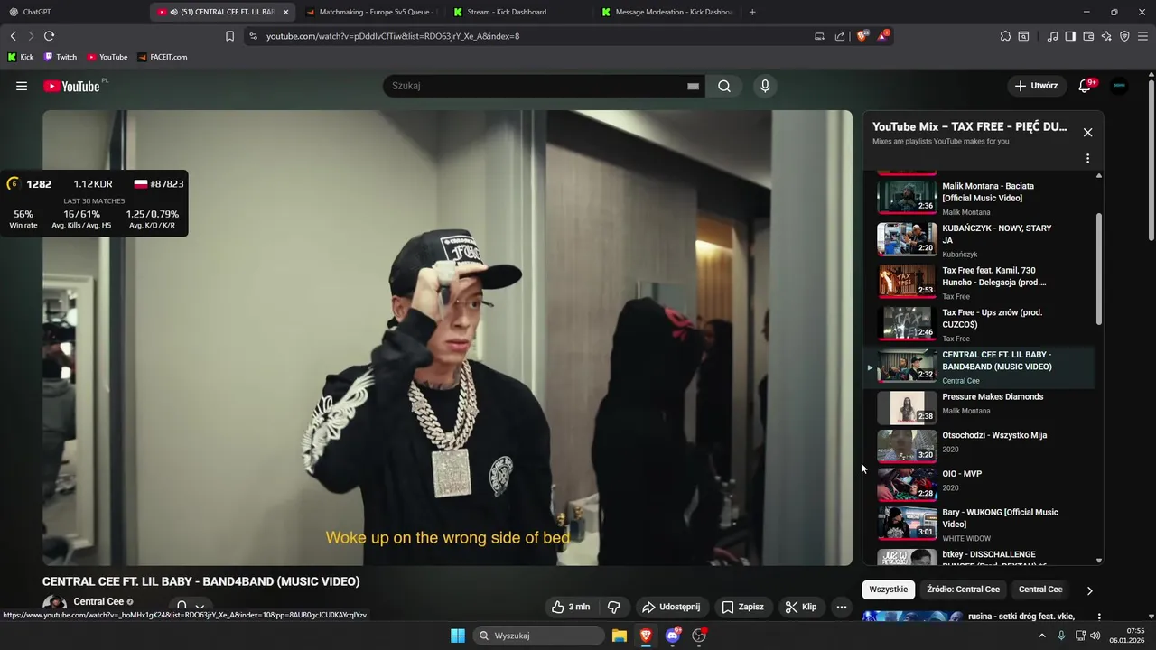Close the YouTube Mix playlist panel
Image resolution: width=1156 pixels, height=650 pixels.
click(1087, 133)
